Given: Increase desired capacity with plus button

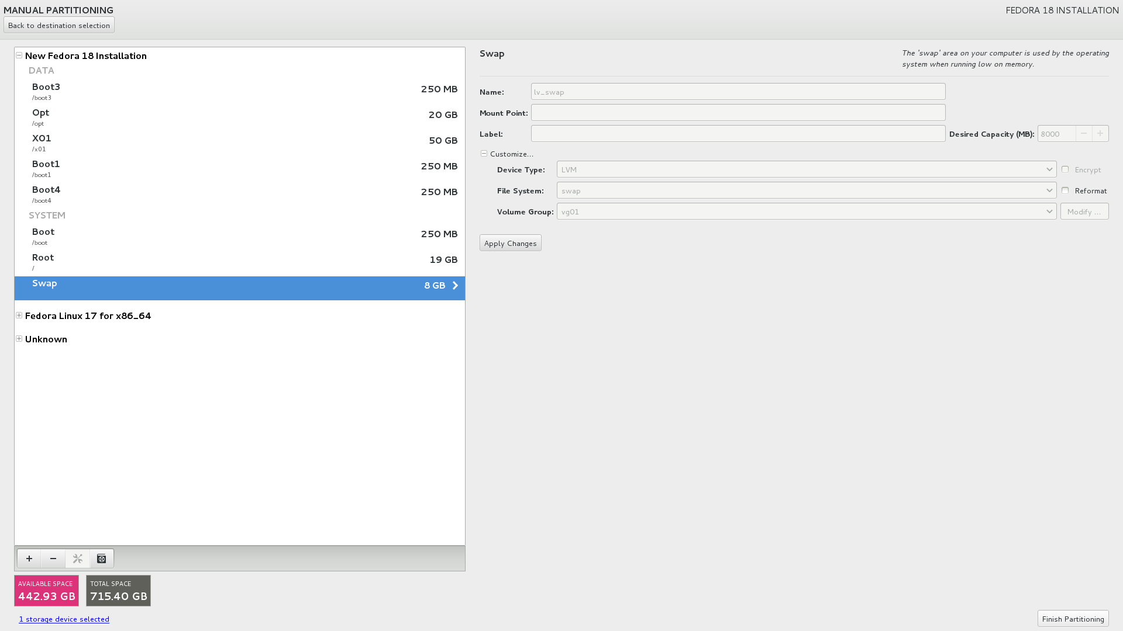Looking at the screenshot, I should click(1100, 134).
